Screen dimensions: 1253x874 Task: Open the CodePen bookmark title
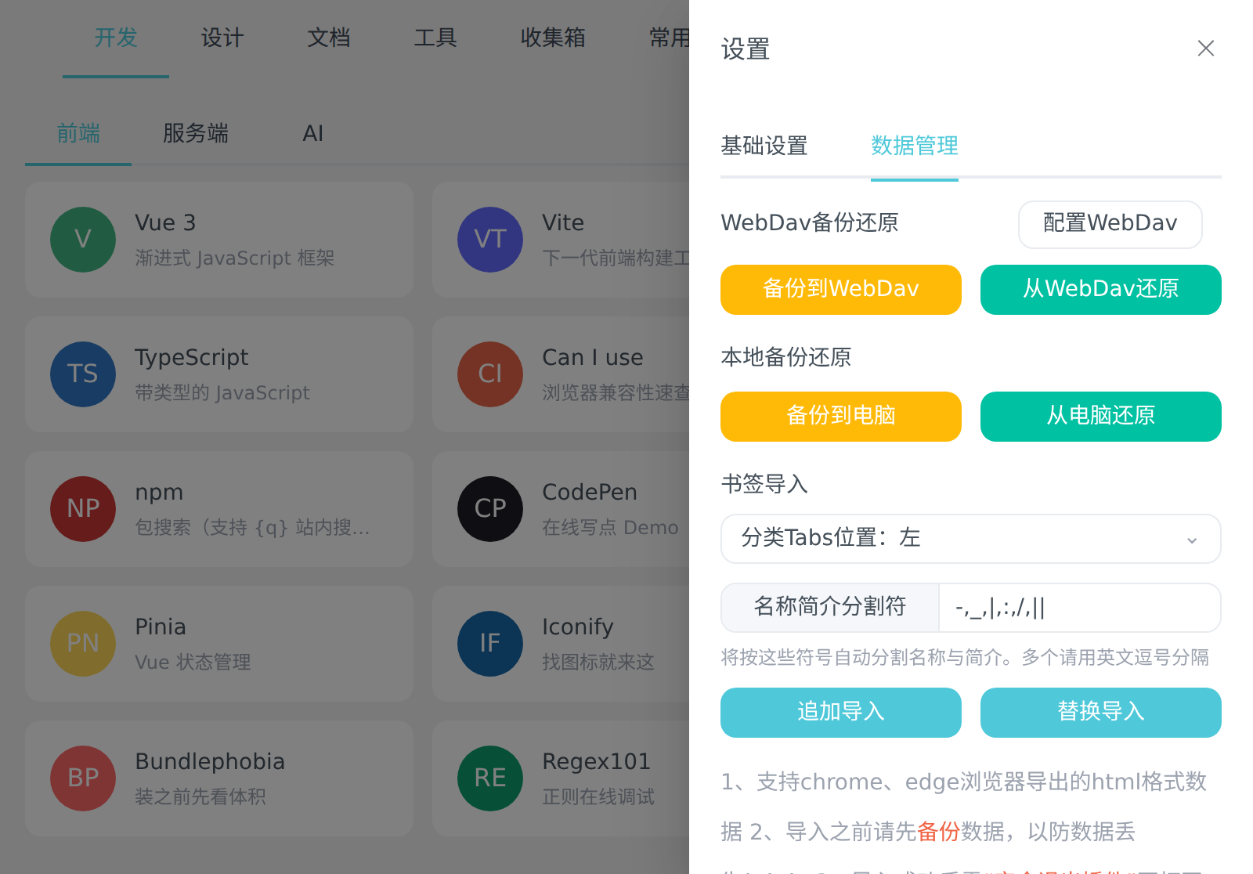pos(590,492)
